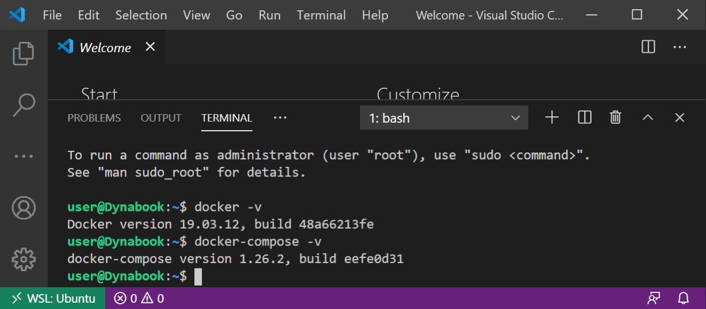The height and width of the screenshot is (309, 706).
Task: Open the Manage gear icon
Action: 24,259
